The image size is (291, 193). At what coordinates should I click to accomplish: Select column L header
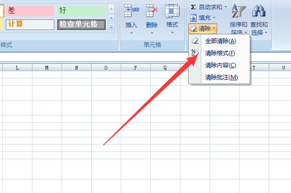click(x=17, y=68)
